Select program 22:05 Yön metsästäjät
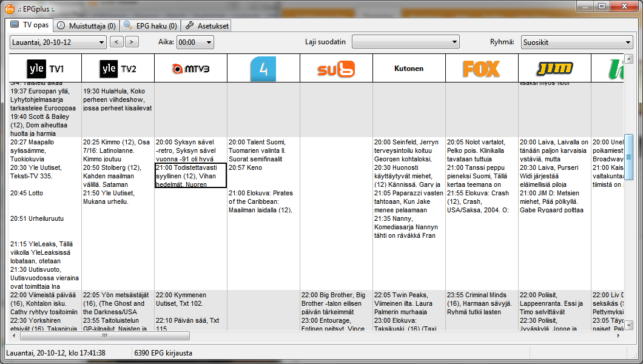 pyautogui.click(x=118, y=303)
